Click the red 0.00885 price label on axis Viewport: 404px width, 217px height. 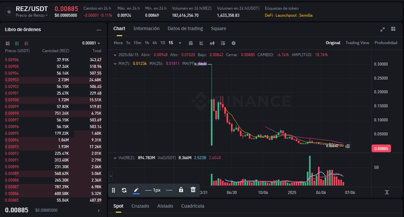pyautogui.click(x=381, y=149)
